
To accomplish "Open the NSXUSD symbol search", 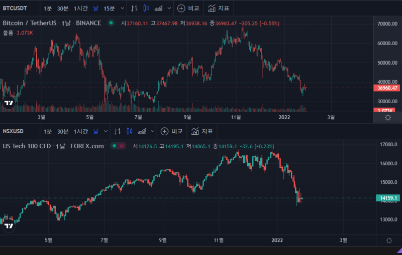I will 13,131.
